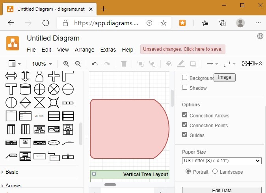Click the collapse toolbar double-chevron icon
The image size is (266, 193).
[260, 63]
